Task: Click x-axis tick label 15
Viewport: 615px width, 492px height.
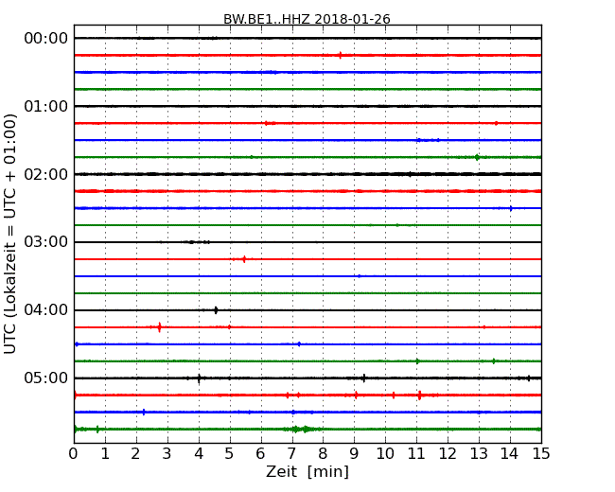Action: click(x=541, y=454)
